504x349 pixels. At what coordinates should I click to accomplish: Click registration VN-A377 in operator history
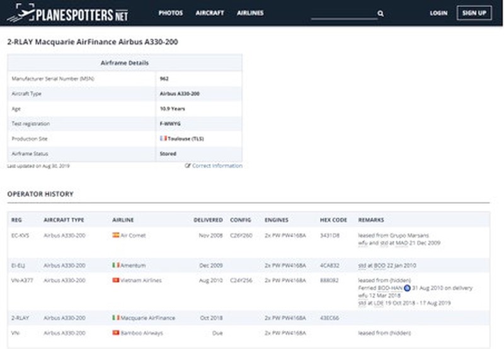pyautogui.click(x=22, y=280)
